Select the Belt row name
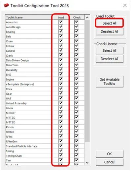 coord(8,36)
